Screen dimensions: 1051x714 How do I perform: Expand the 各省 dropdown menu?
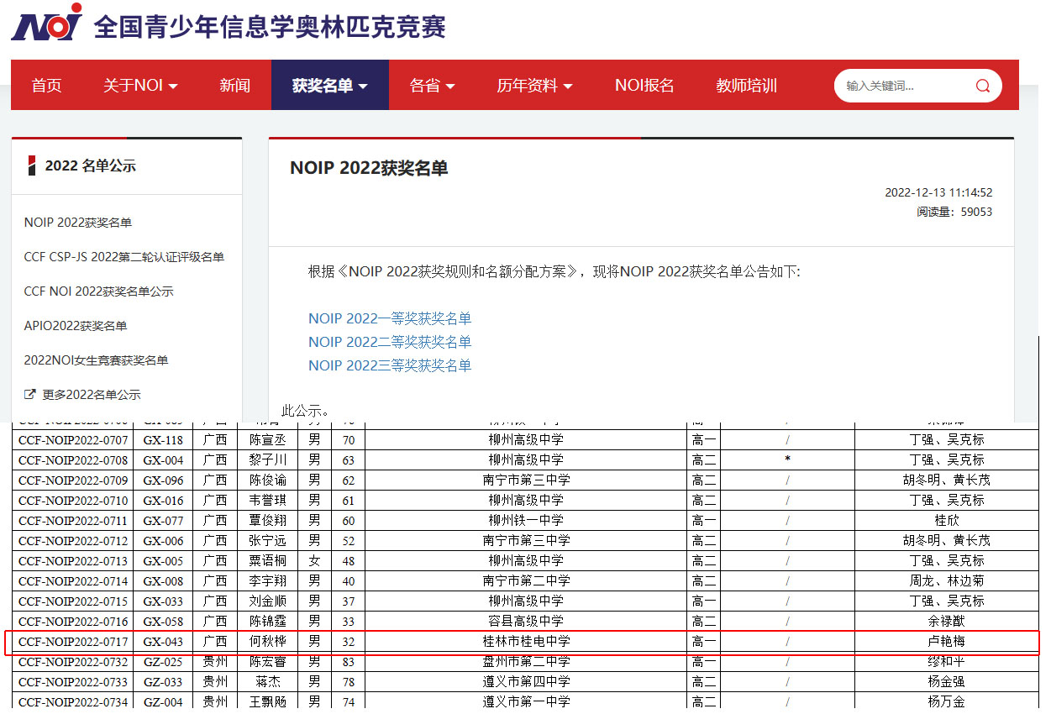click(x=432, y=86)
